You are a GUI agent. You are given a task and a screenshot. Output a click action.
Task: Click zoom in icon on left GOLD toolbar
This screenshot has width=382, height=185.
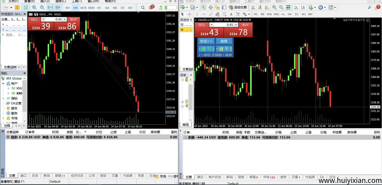pyautogui.click(x=34, y=8)
